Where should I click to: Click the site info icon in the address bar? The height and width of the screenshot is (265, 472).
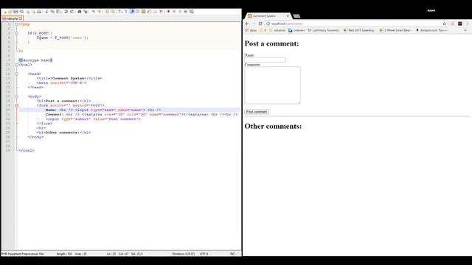[x=268, y=24]
